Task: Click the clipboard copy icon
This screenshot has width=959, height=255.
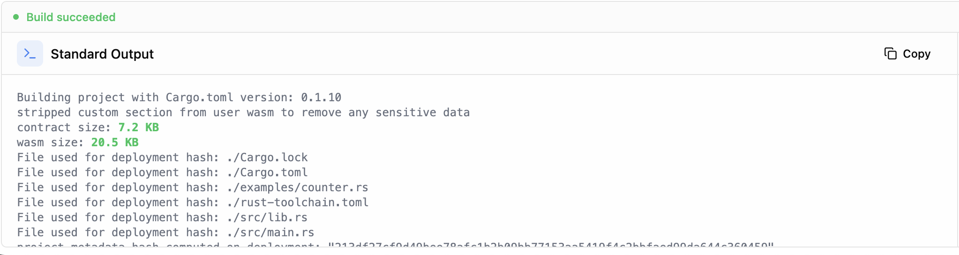Action: (890, 54)
